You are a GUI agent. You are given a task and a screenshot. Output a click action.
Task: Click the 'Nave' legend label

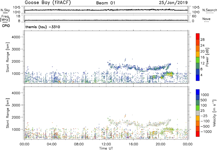click(x=206, y=19)
